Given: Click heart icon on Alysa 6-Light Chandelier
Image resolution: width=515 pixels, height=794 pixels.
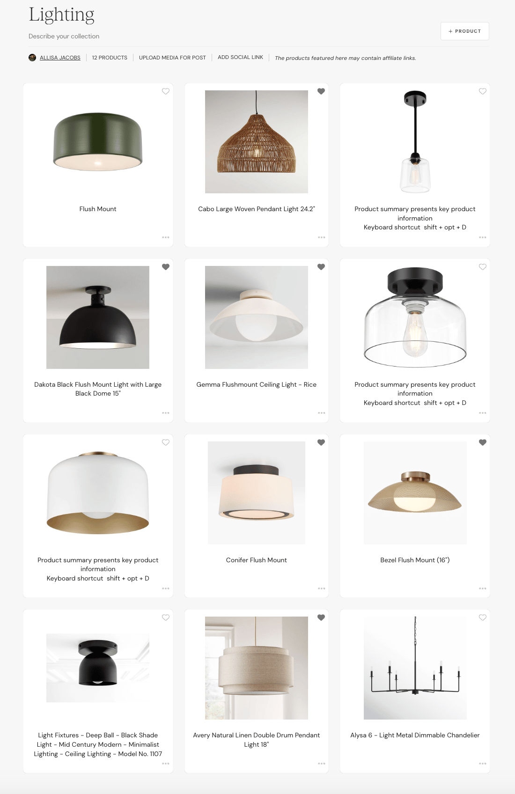Looking at the screenshot, I should pyautogui.click(x=483, y=618).
